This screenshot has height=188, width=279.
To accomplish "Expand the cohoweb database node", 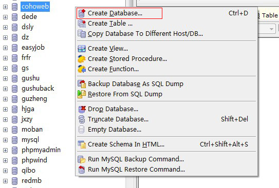I will 5,7.
